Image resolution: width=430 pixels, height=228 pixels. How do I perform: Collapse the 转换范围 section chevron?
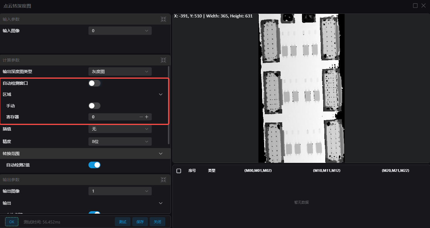(x=161, y=154)
